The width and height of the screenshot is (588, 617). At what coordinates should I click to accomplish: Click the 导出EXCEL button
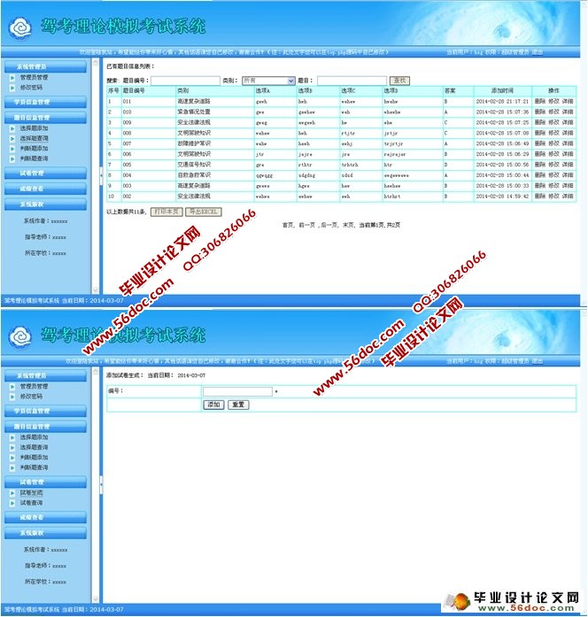pos(204,212)
